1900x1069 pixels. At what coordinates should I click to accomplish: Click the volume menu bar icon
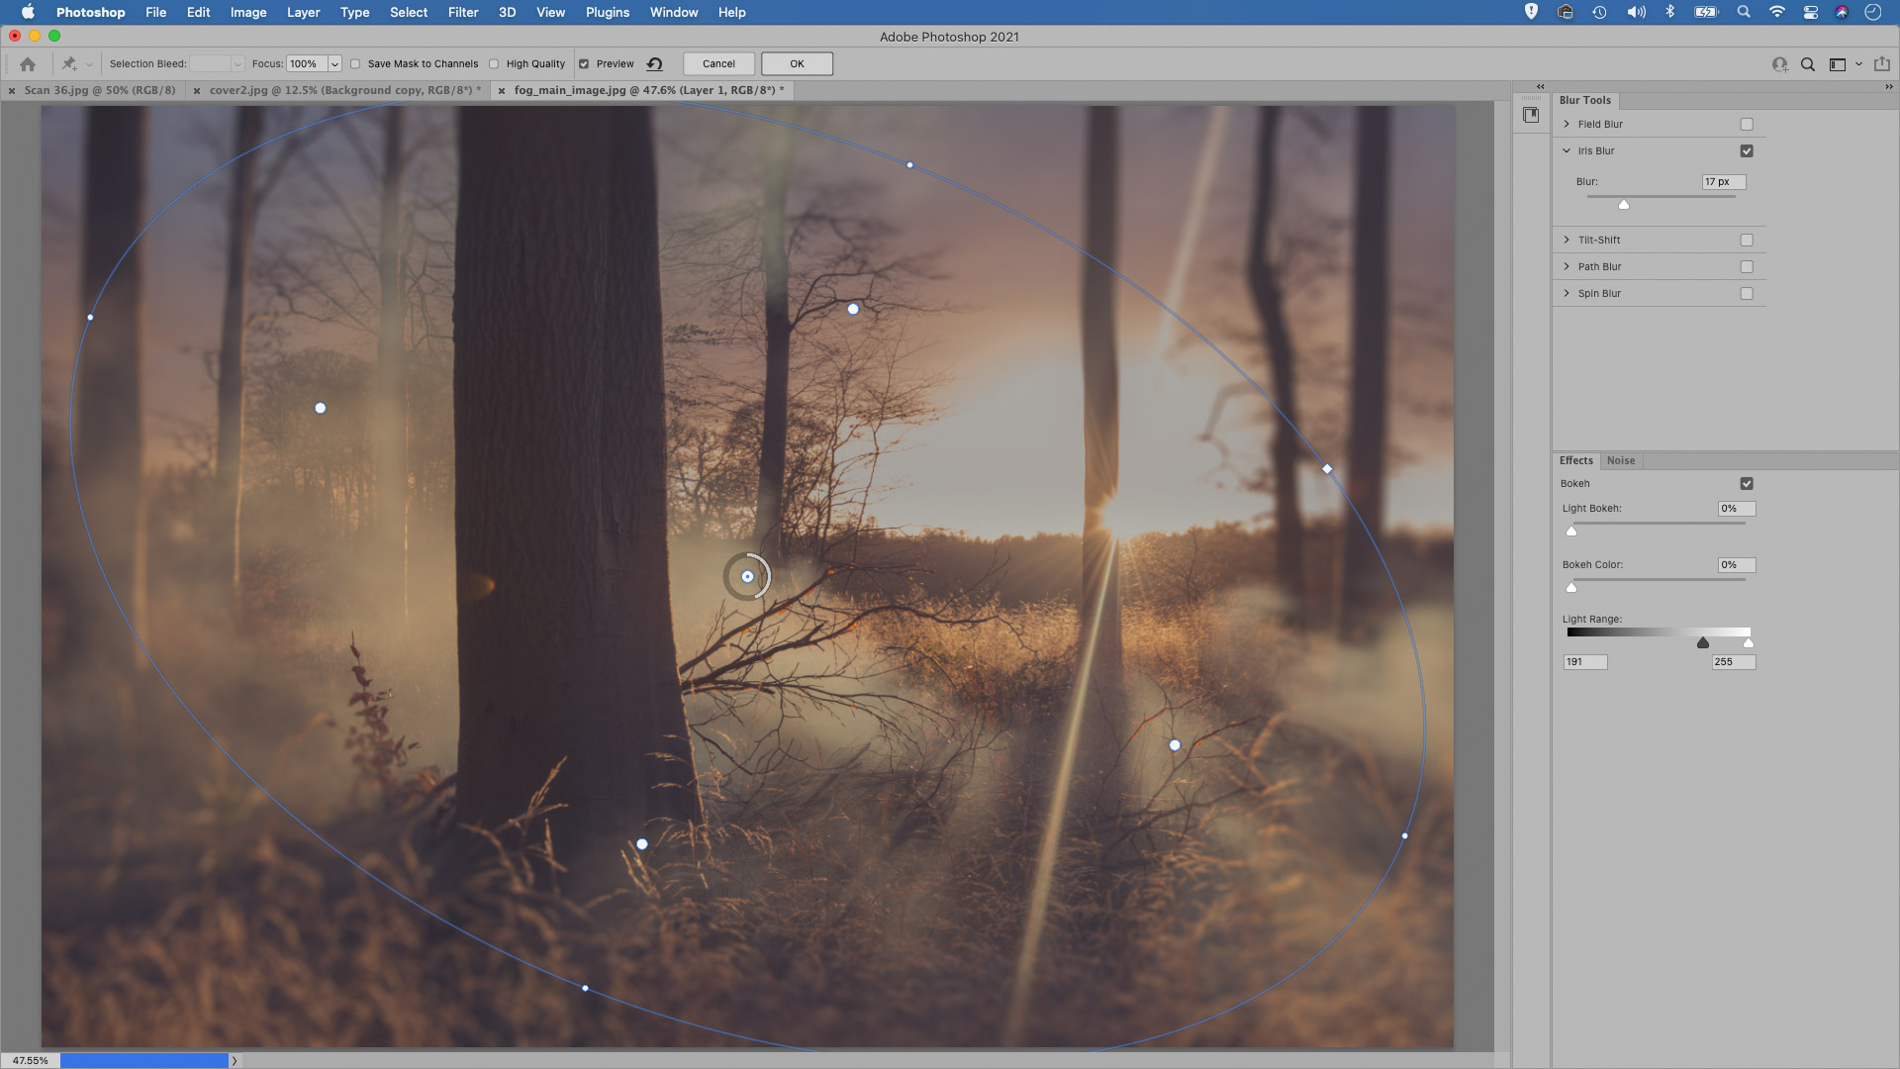click(1637, 12)
